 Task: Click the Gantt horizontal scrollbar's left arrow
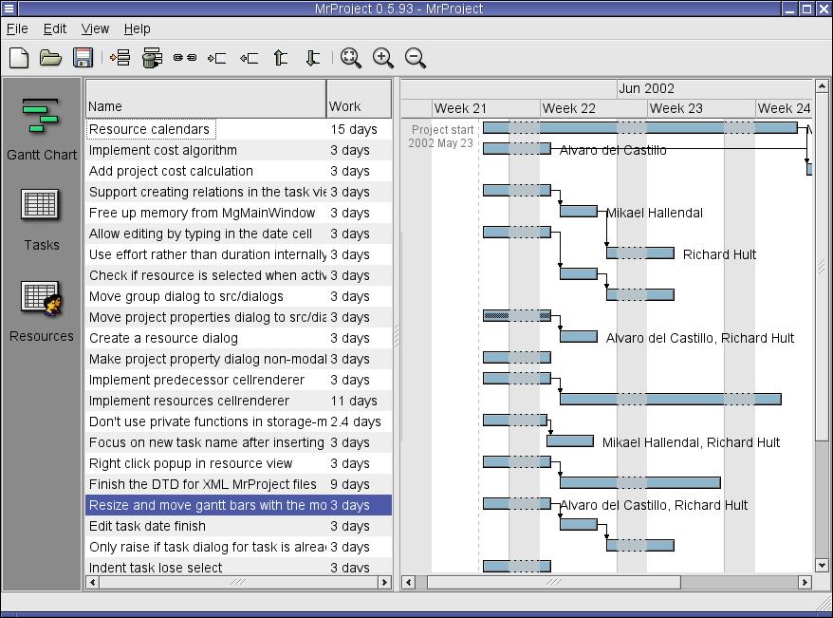[408, 582]
